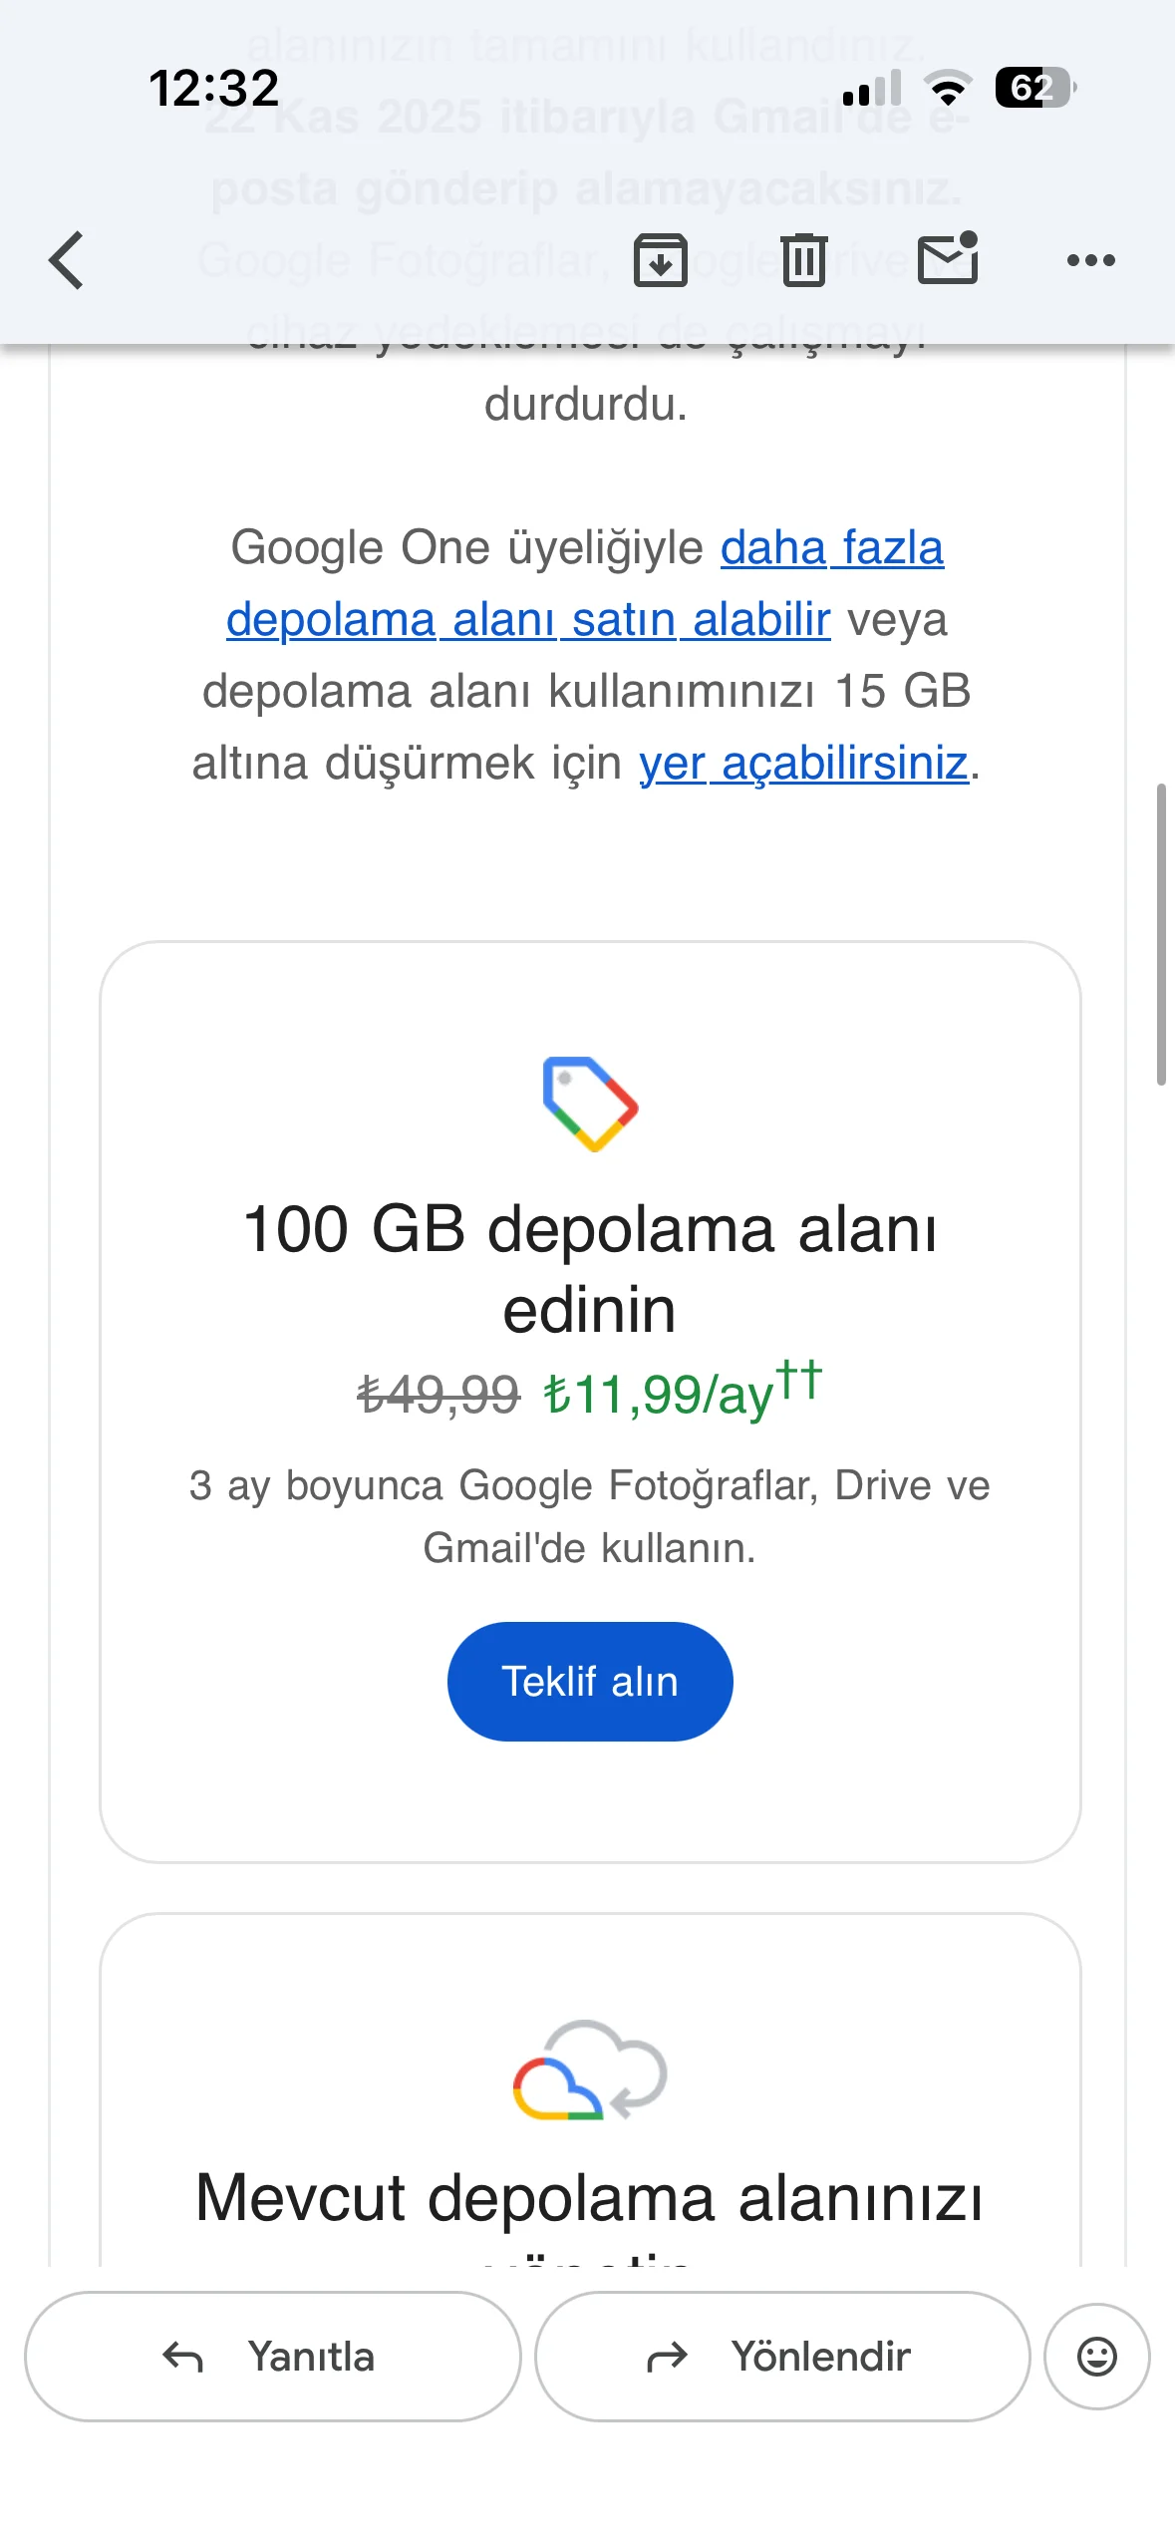Tap the 'Mevcut depolama alanınızı' heading

590,2198
